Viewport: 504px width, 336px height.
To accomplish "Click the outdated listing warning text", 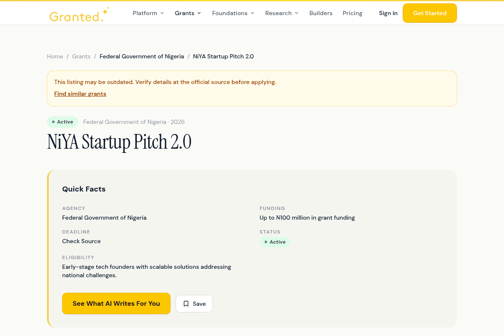I will point(165,82).
